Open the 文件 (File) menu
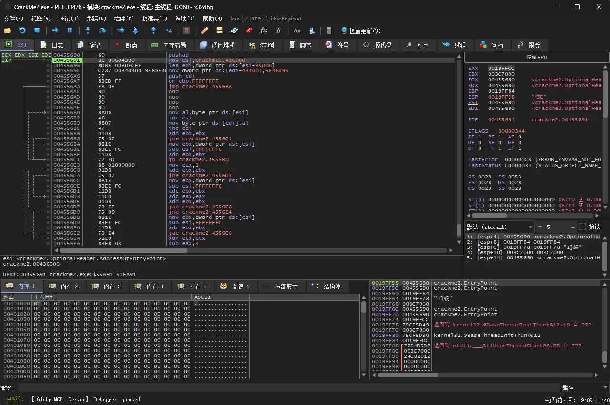This screenshot has width=610, height=405. [13, 19]
